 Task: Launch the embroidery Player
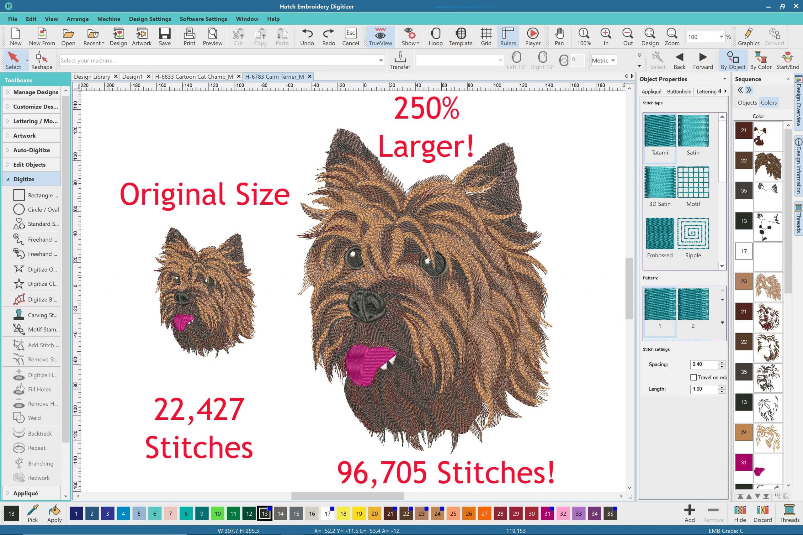click(x=532, y=36)
